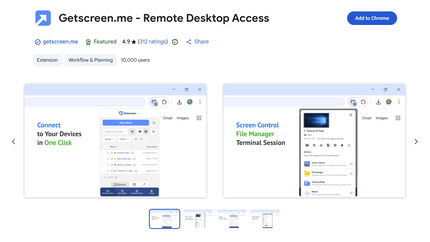Click the Getscreen.me extension logo icon

tap(43, 18)
